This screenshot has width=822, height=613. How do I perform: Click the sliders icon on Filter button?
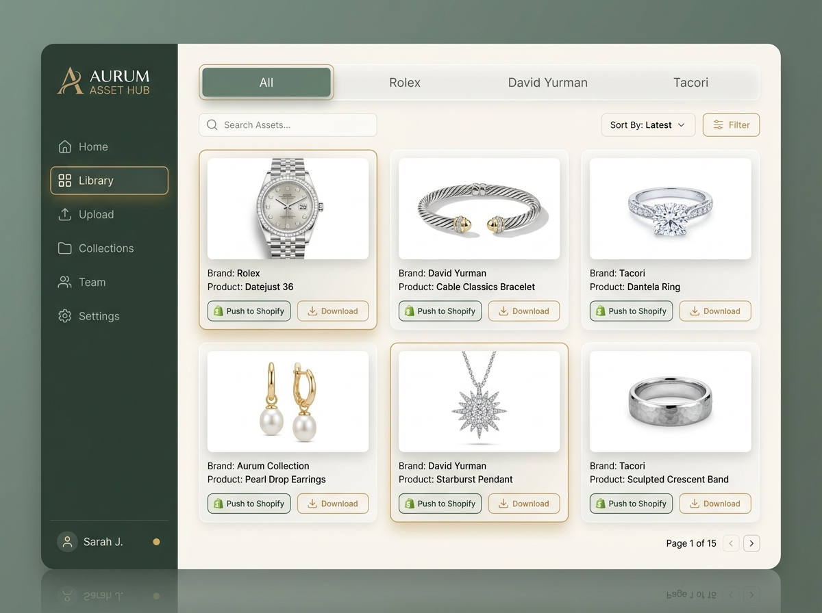(718, 125)
